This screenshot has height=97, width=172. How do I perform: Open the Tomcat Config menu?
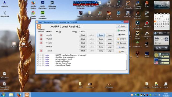[101, 51]
